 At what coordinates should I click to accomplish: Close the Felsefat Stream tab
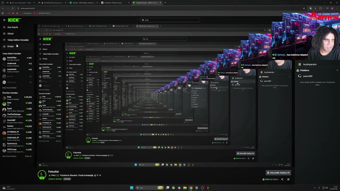click(160, 3)
